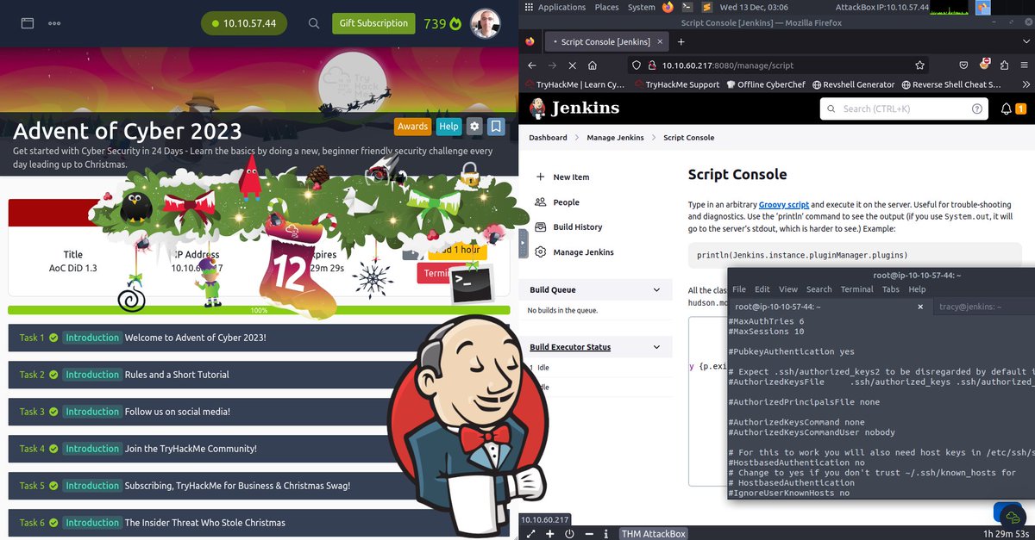
Task: Open Jenkins notifications bell
Action: [1007, 109]
